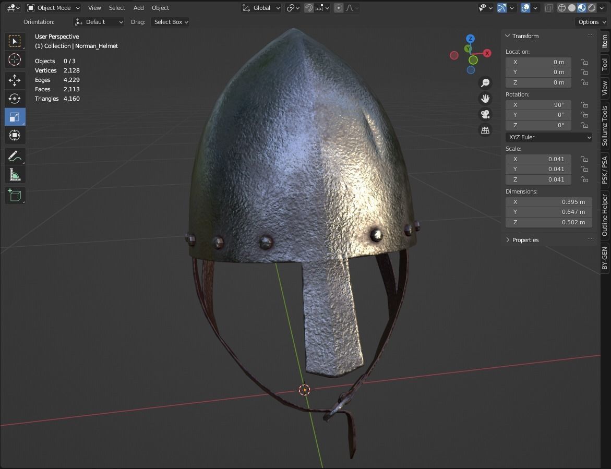Open XYZ Euler rotation mode dropdown
Viewport: 611px width, 469px height.
549,137
